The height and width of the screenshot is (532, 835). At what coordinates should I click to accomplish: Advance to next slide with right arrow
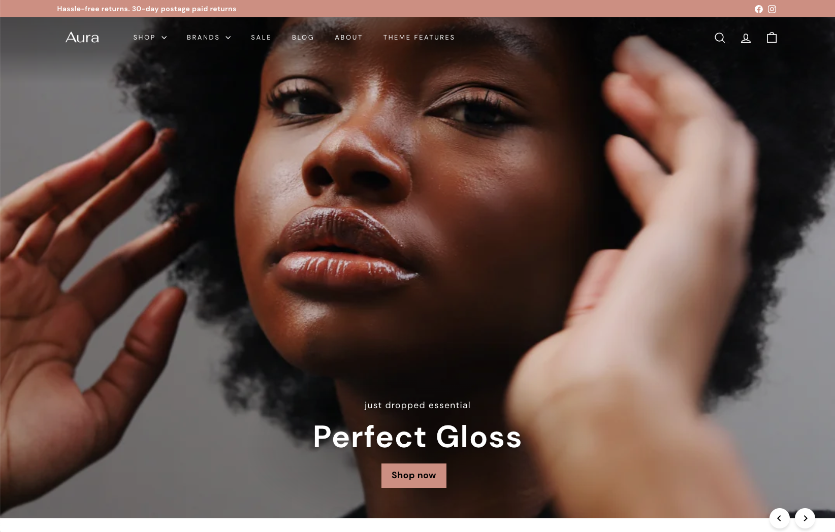click(x=805, y=518)
